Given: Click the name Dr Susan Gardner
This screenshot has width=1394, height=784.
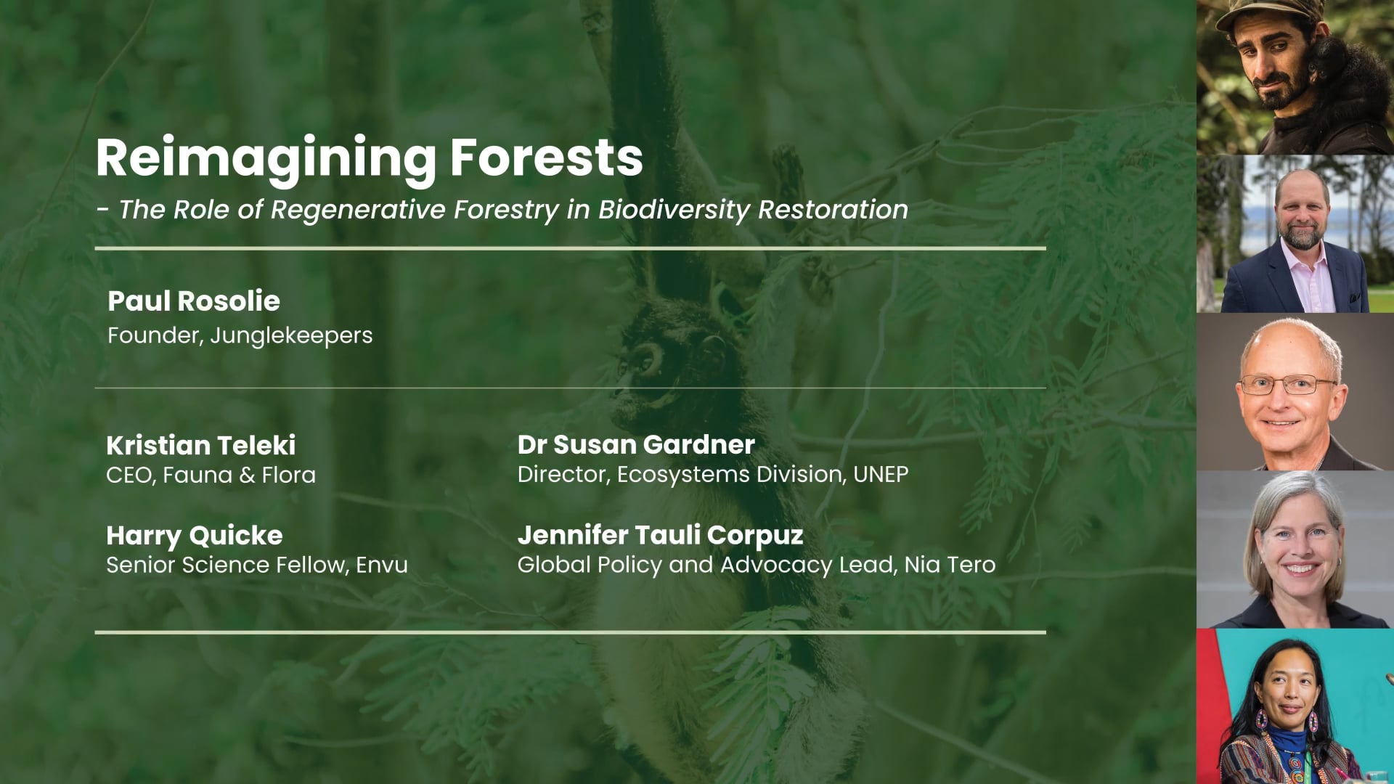Looking at the screenshot, I should pyautogui.click(x=636, y=444).
